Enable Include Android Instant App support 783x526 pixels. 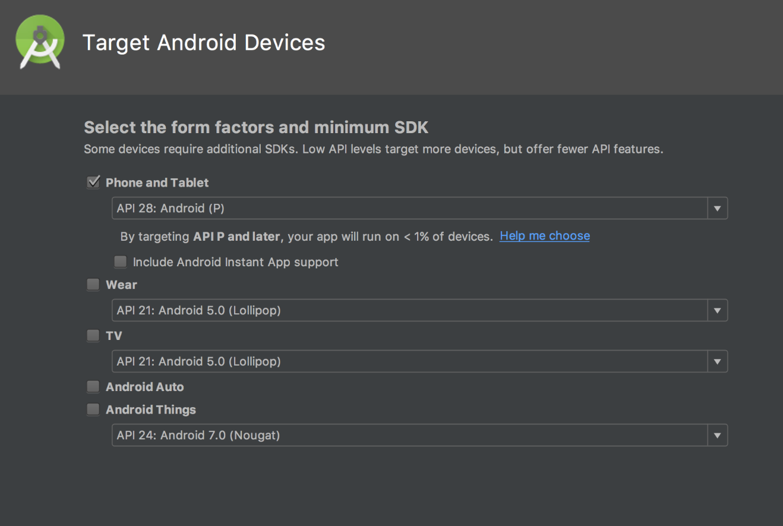click(x=121, y=262)
